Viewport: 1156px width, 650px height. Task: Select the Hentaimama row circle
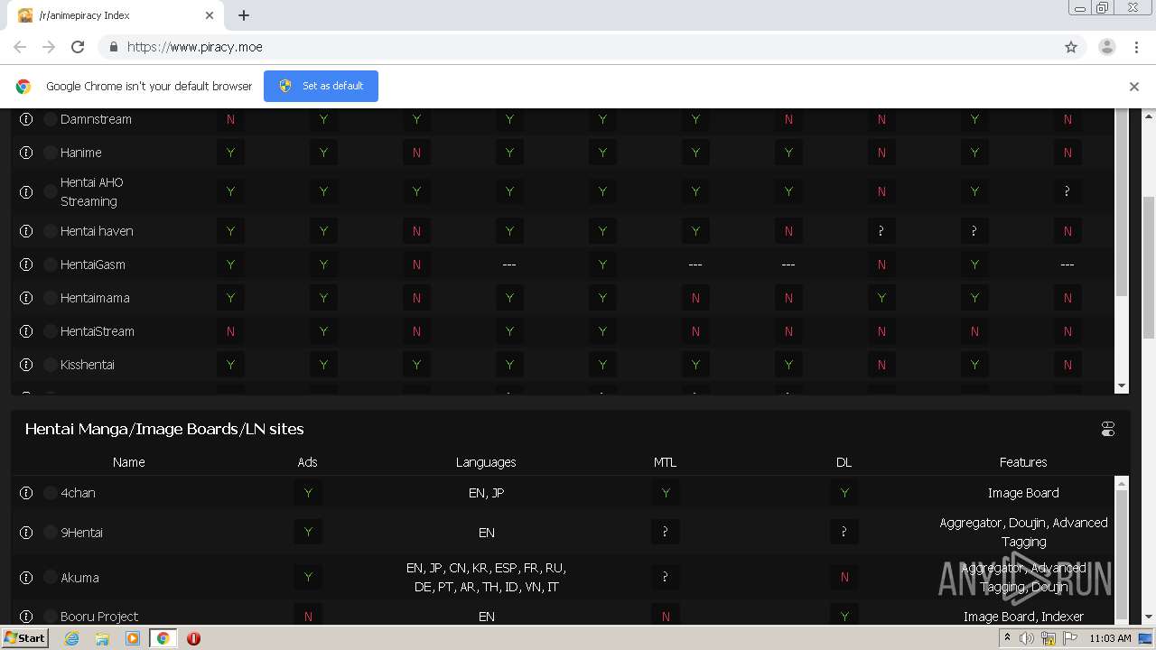click(51, 298)
